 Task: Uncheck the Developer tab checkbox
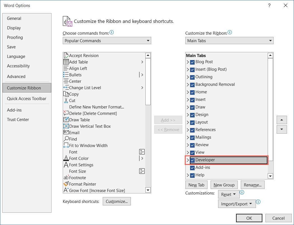(x=192, y=160)
